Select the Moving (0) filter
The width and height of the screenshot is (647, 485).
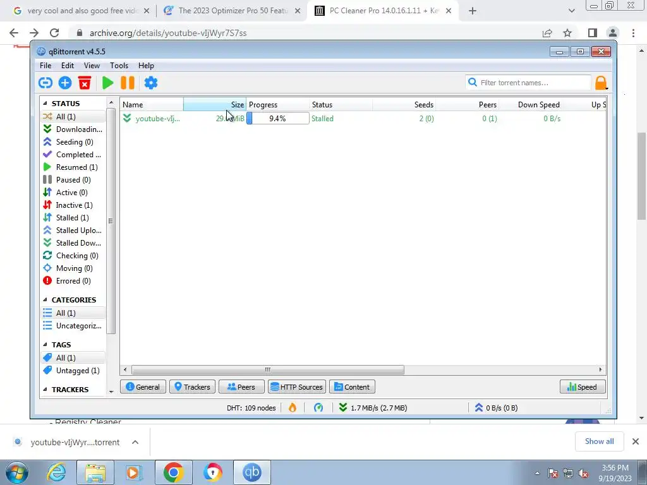[73, 268]
